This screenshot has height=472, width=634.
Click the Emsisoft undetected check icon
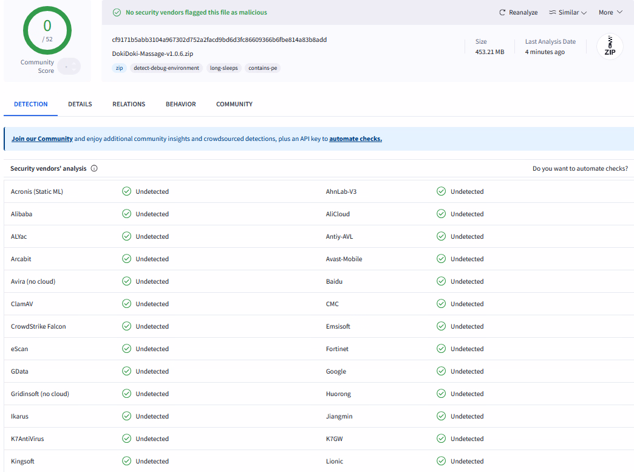[x=441, y=326]
